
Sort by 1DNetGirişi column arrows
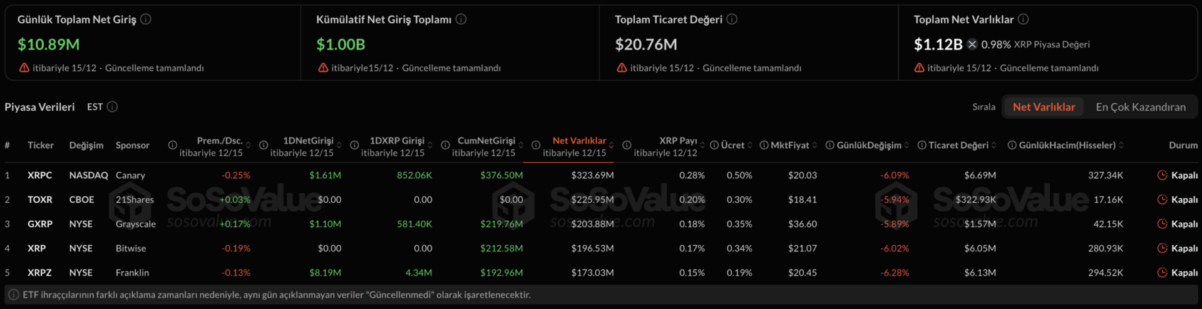[x=339, y=146]
